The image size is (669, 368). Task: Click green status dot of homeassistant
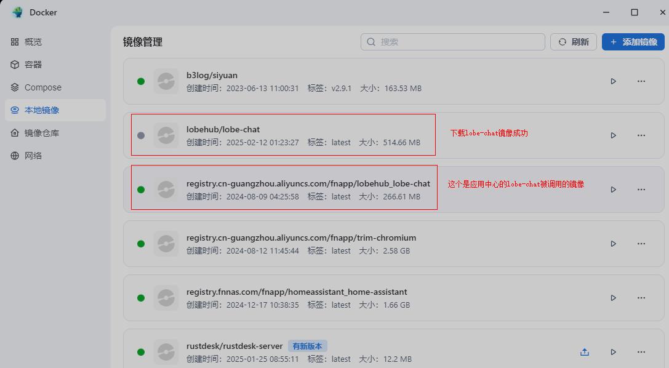point(141,298)
